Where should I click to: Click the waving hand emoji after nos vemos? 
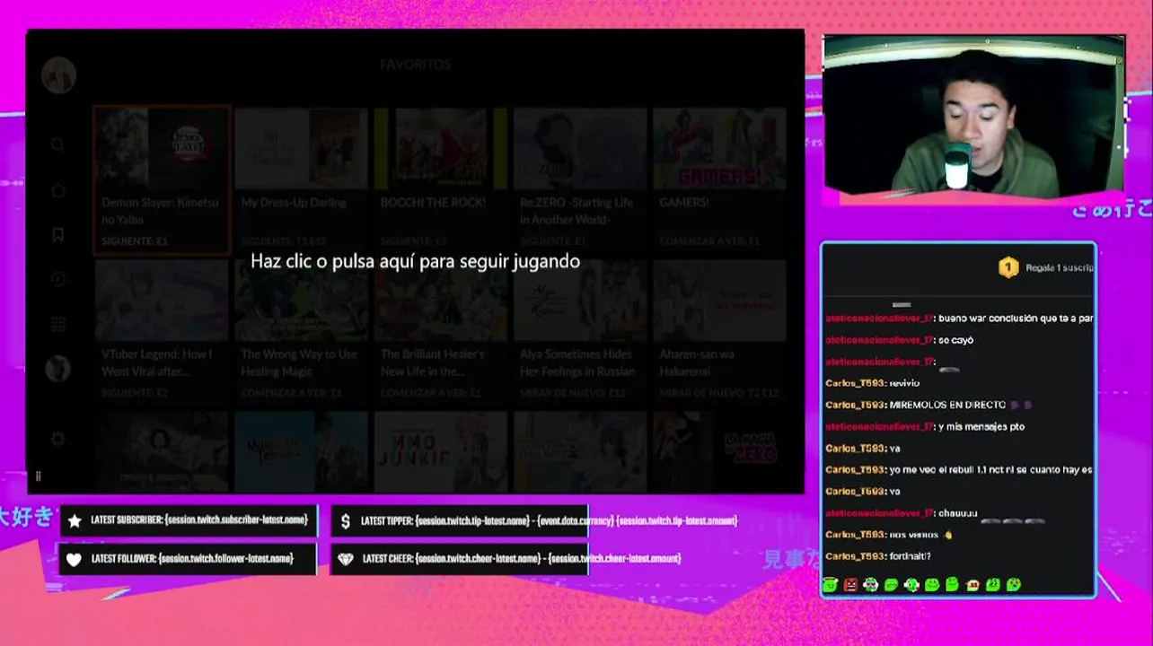[947, 535]
